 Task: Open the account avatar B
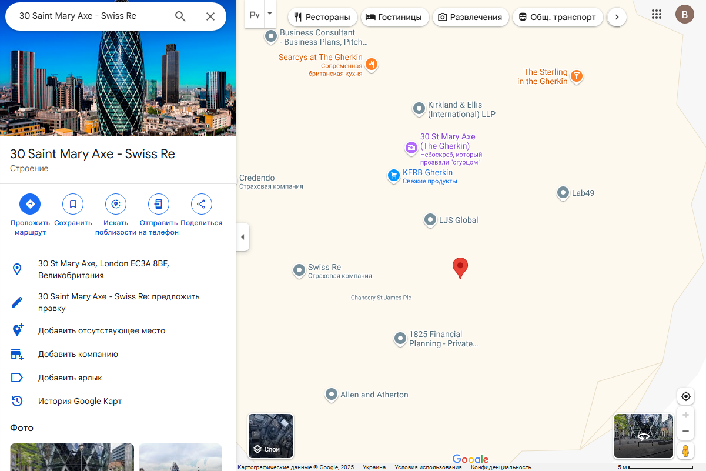tap(684, 14)
